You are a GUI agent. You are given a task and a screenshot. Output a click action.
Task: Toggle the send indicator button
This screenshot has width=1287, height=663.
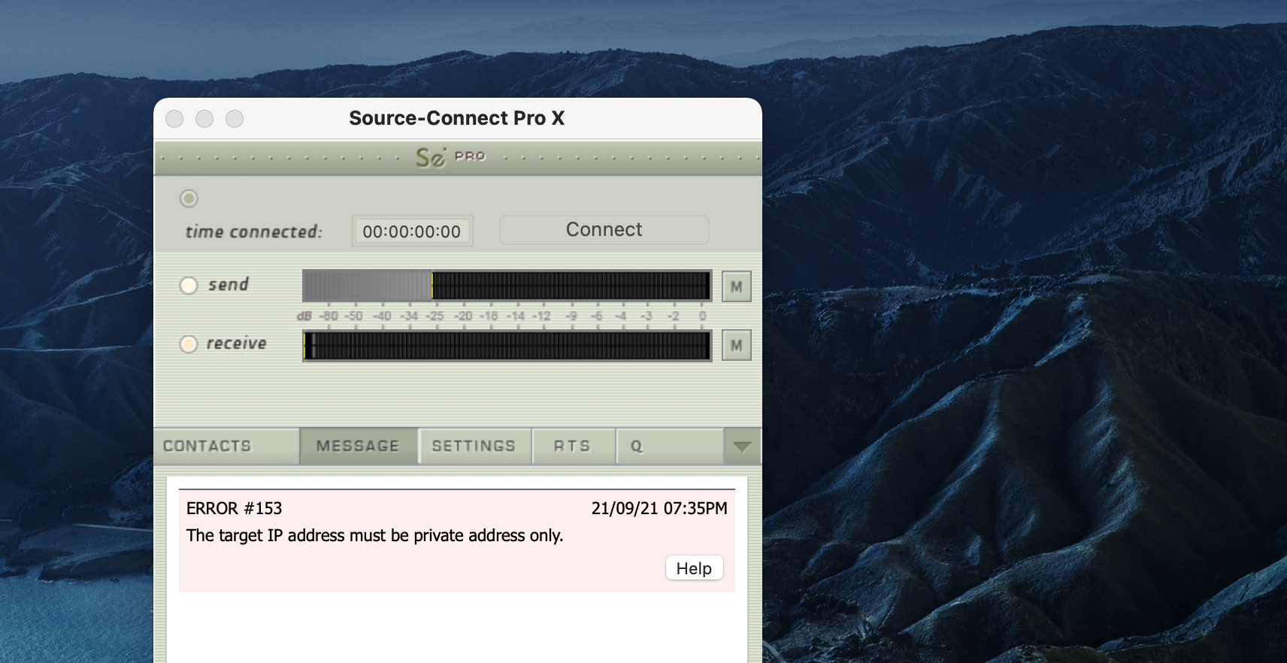189,286
